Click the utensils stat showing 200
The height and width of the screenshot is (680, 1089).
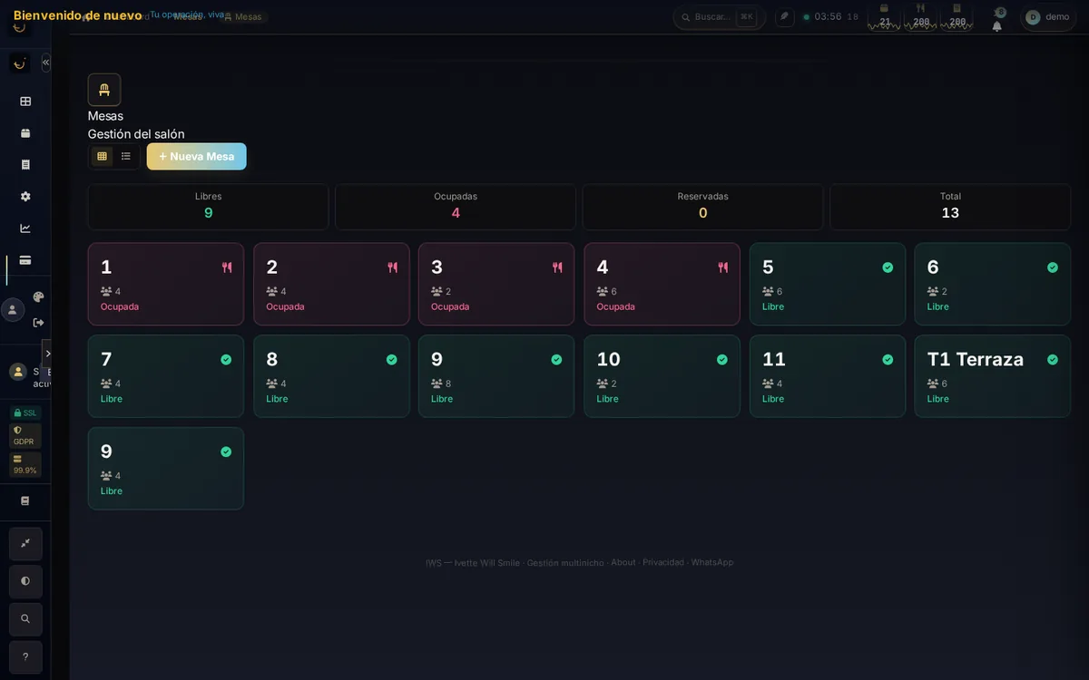tap(921, 16)
